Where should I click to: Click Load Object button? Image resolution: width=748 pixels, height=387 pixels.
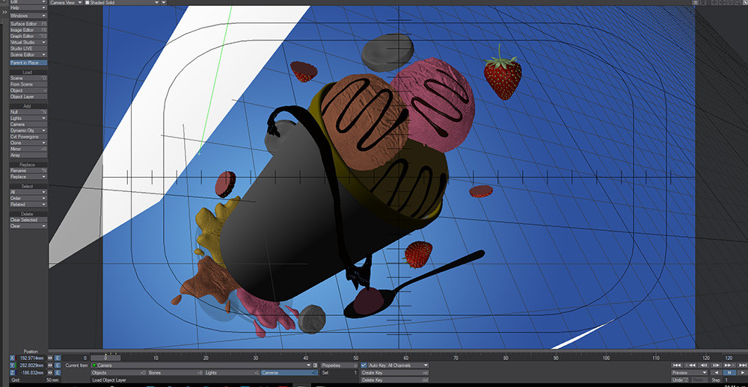pos(28,90)
